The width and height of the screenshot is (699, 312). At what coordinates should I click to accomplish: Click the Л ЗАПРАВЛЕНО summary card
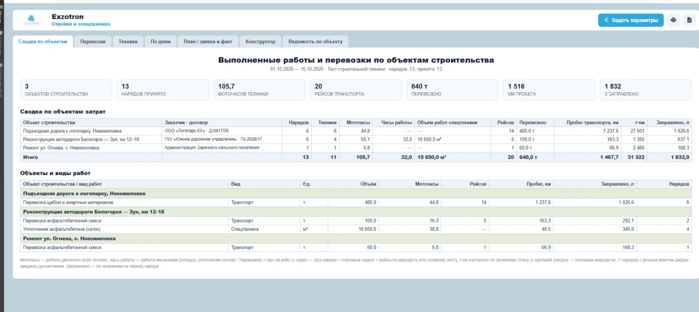(x=646, y=90)
